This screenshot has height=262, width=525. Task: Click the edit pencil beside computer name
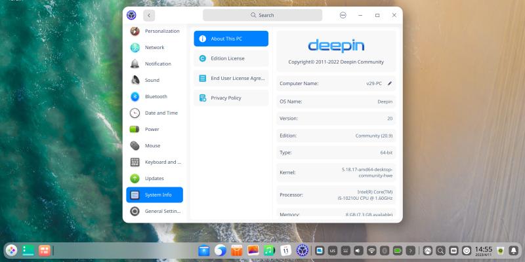pyautogui.click(x=389, y=84)
